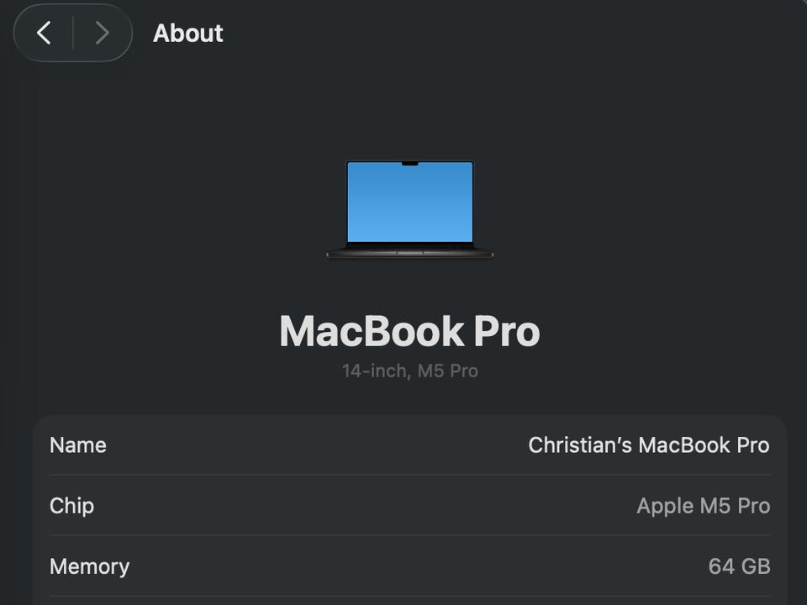Click the "Chip" row label
Screen dimensions: 807x605
tap(71, 506)
